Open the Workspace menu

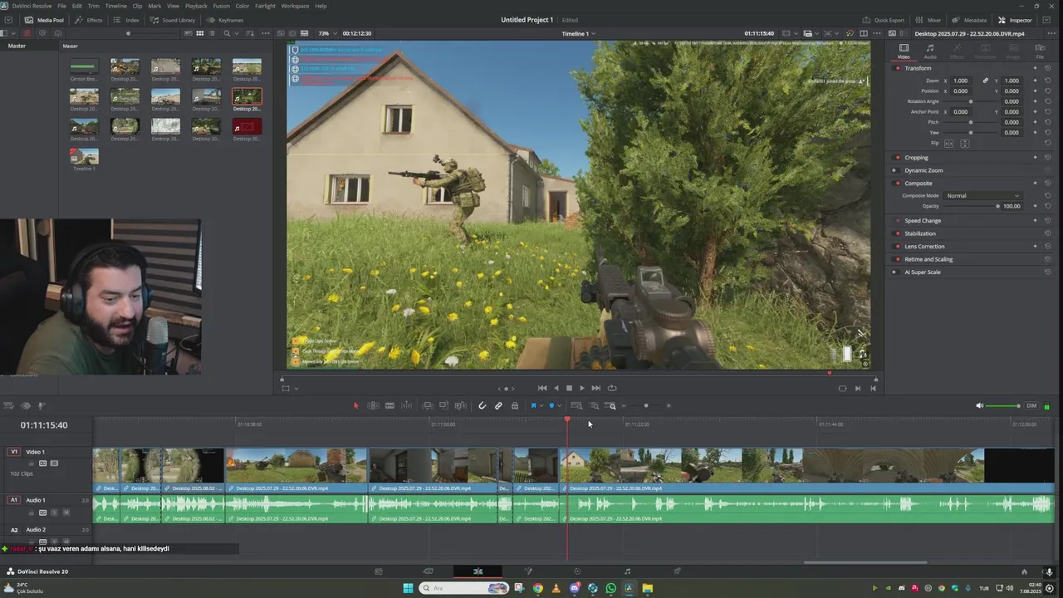(295, 6)
